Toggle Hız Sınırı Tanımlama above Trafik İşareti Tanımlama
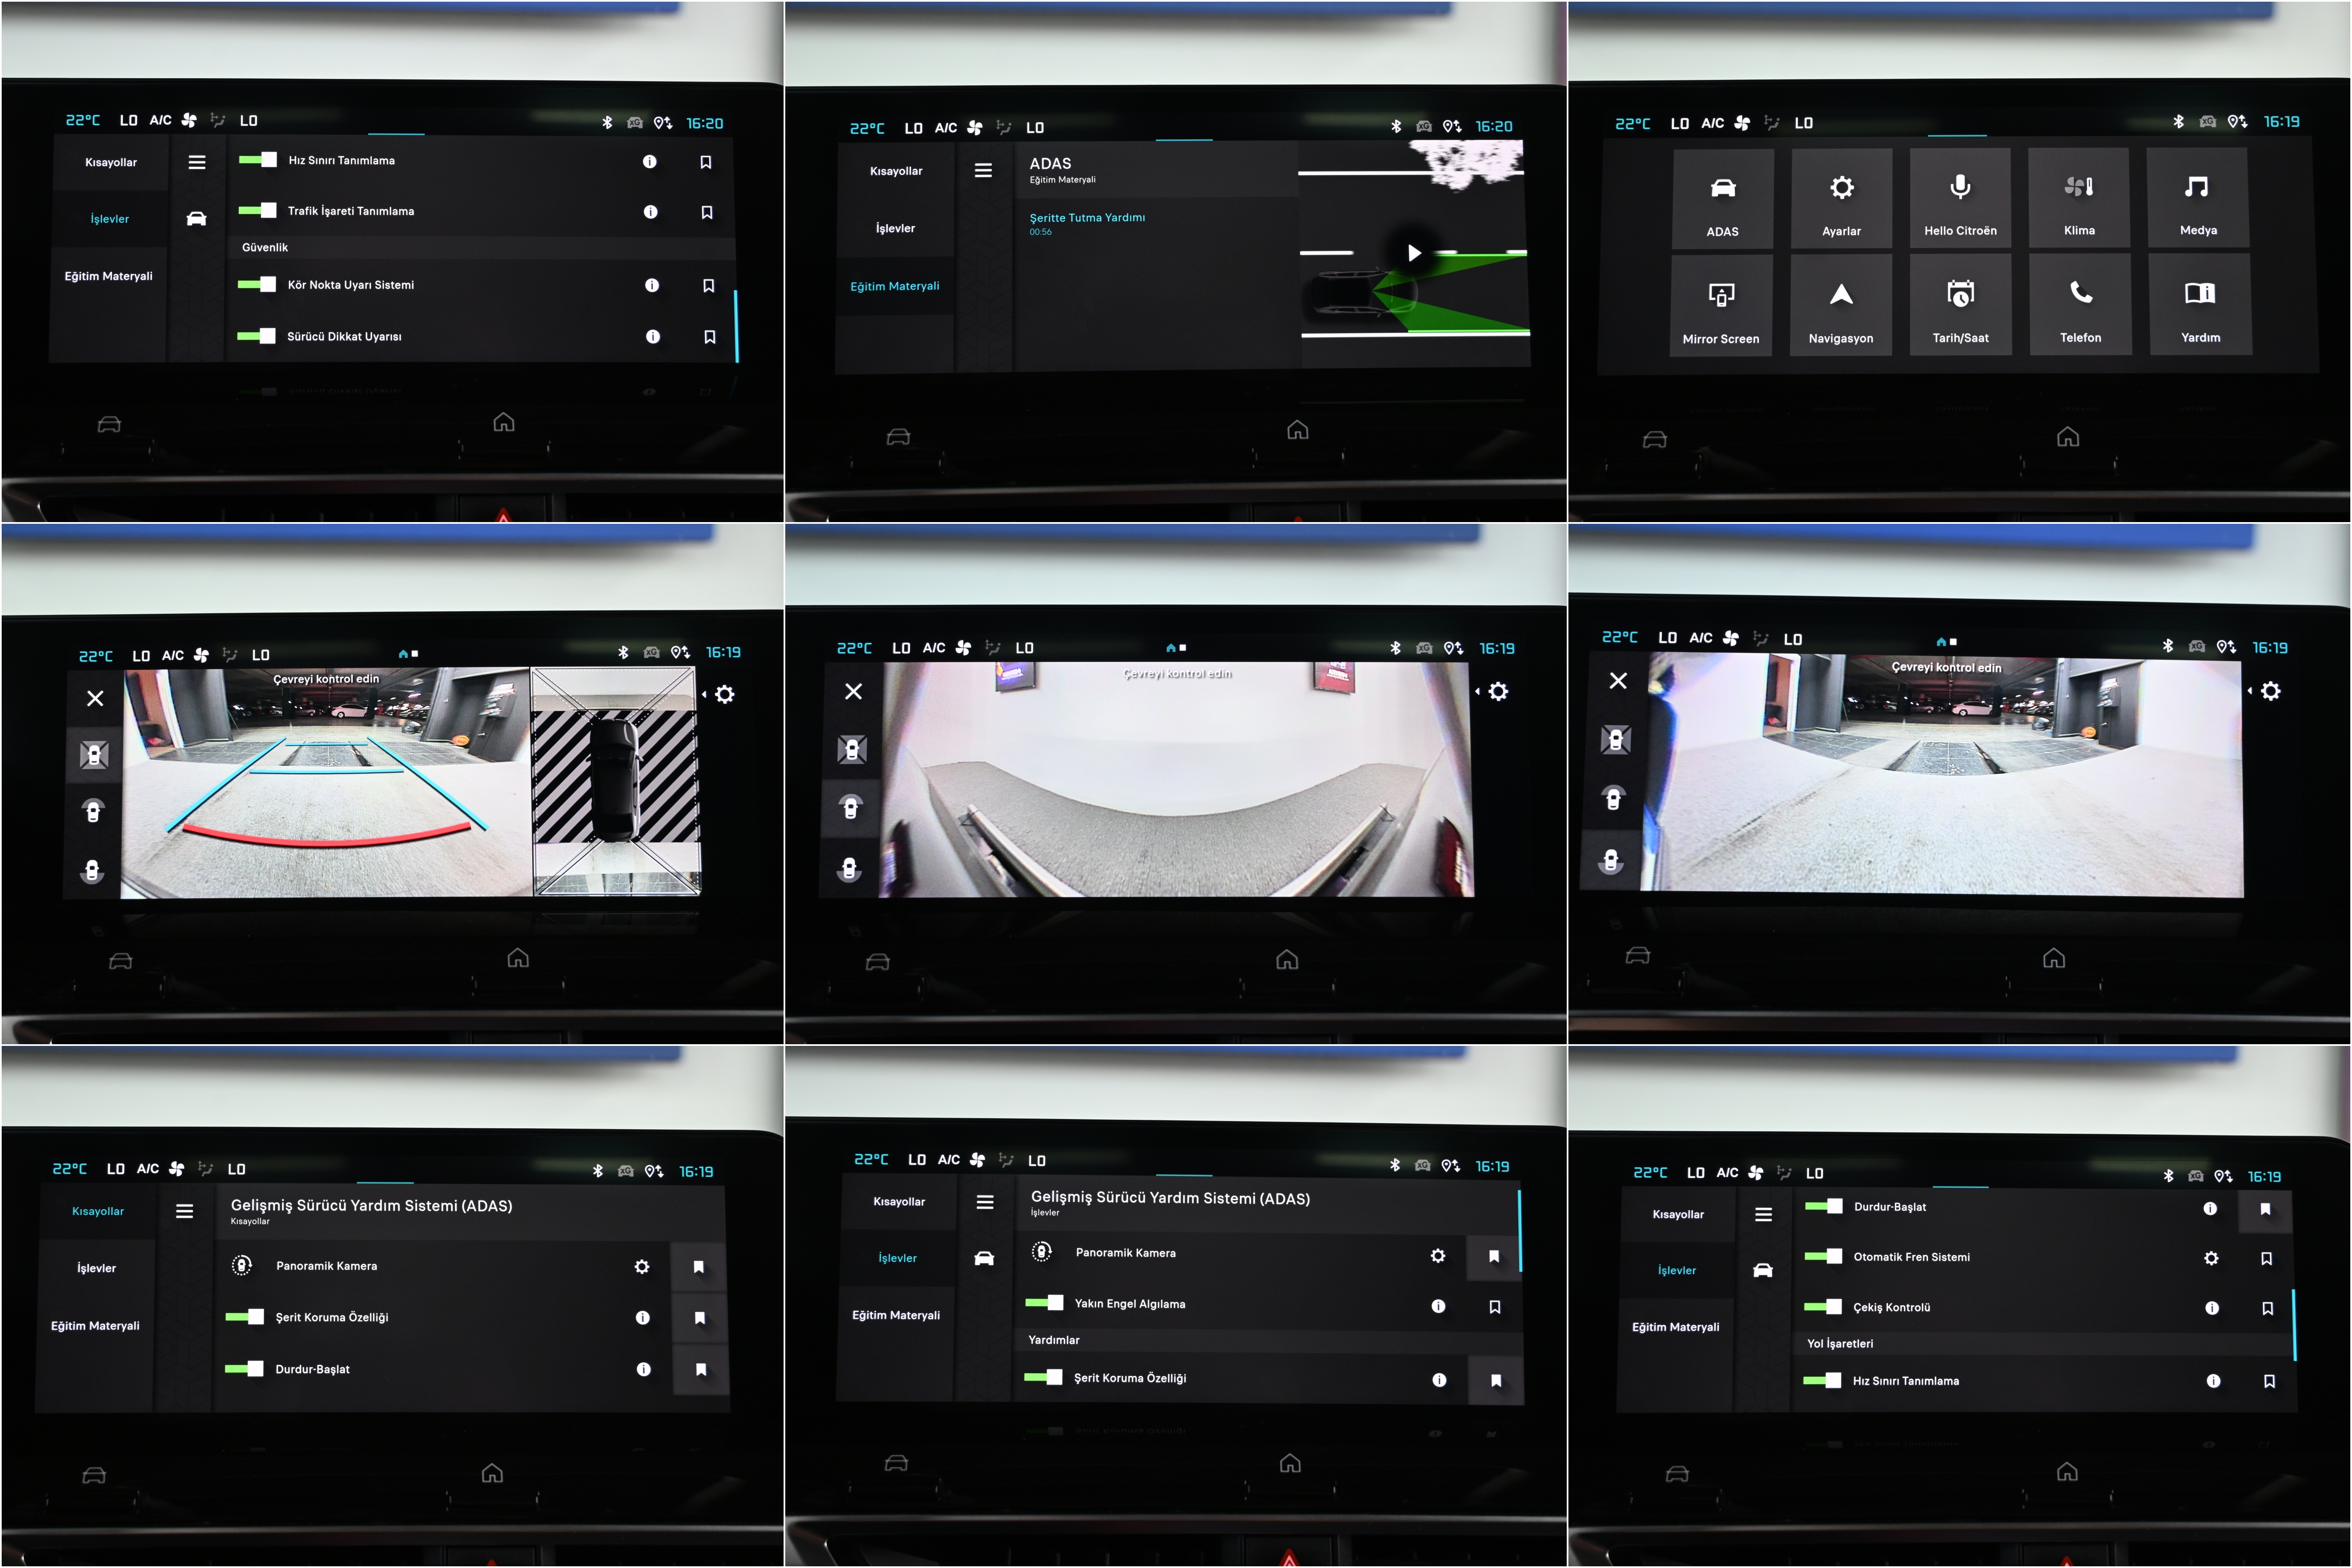2352x1568 pixels. [x=258, y=160]
